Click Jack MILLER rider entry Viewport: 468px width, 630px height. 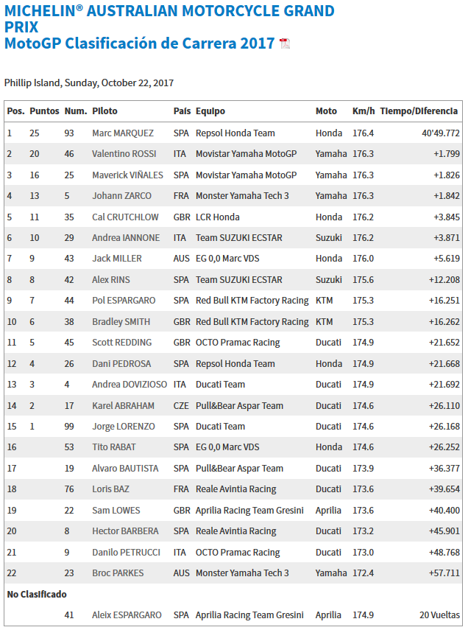tap(117, 259)
